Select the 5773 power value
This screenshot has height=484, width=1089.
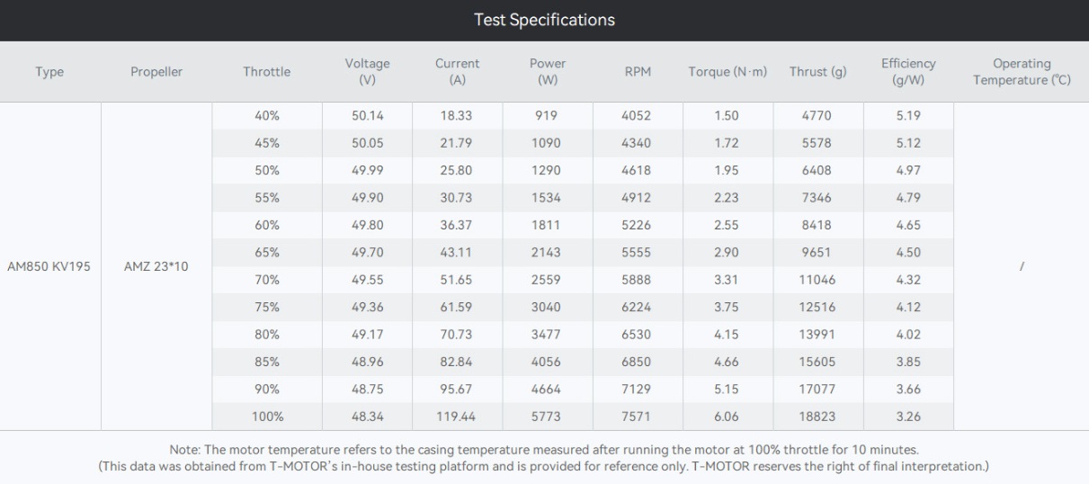tap(547, 417)
